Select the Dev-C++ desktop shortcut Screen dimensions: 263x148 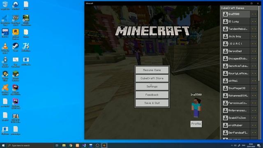[5, 33]
